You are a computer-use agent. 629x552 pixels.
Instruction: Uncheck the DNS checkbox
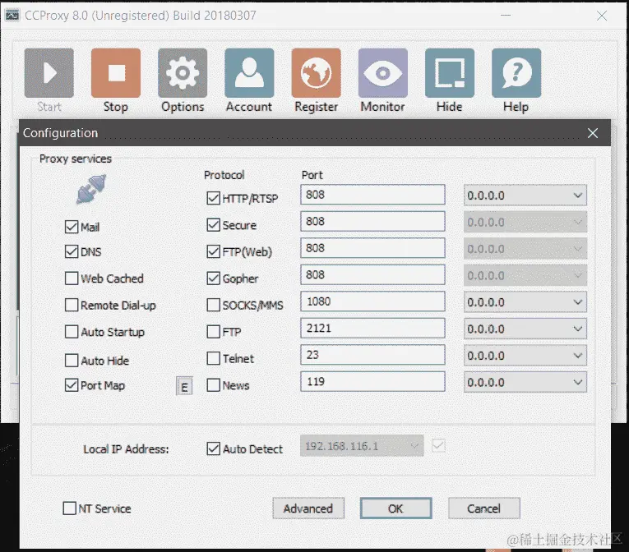click(x=72, y=251)
